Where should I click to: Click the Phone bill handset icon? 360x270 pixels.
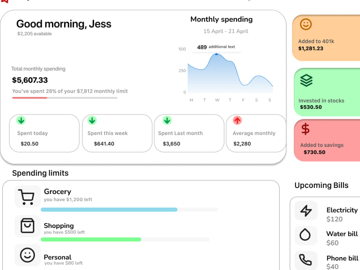pyautogui.click(x=306, y=260)
